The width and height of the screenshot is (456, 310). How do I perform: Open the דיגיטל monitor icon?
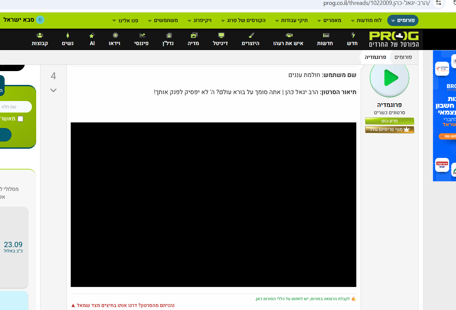221,35
